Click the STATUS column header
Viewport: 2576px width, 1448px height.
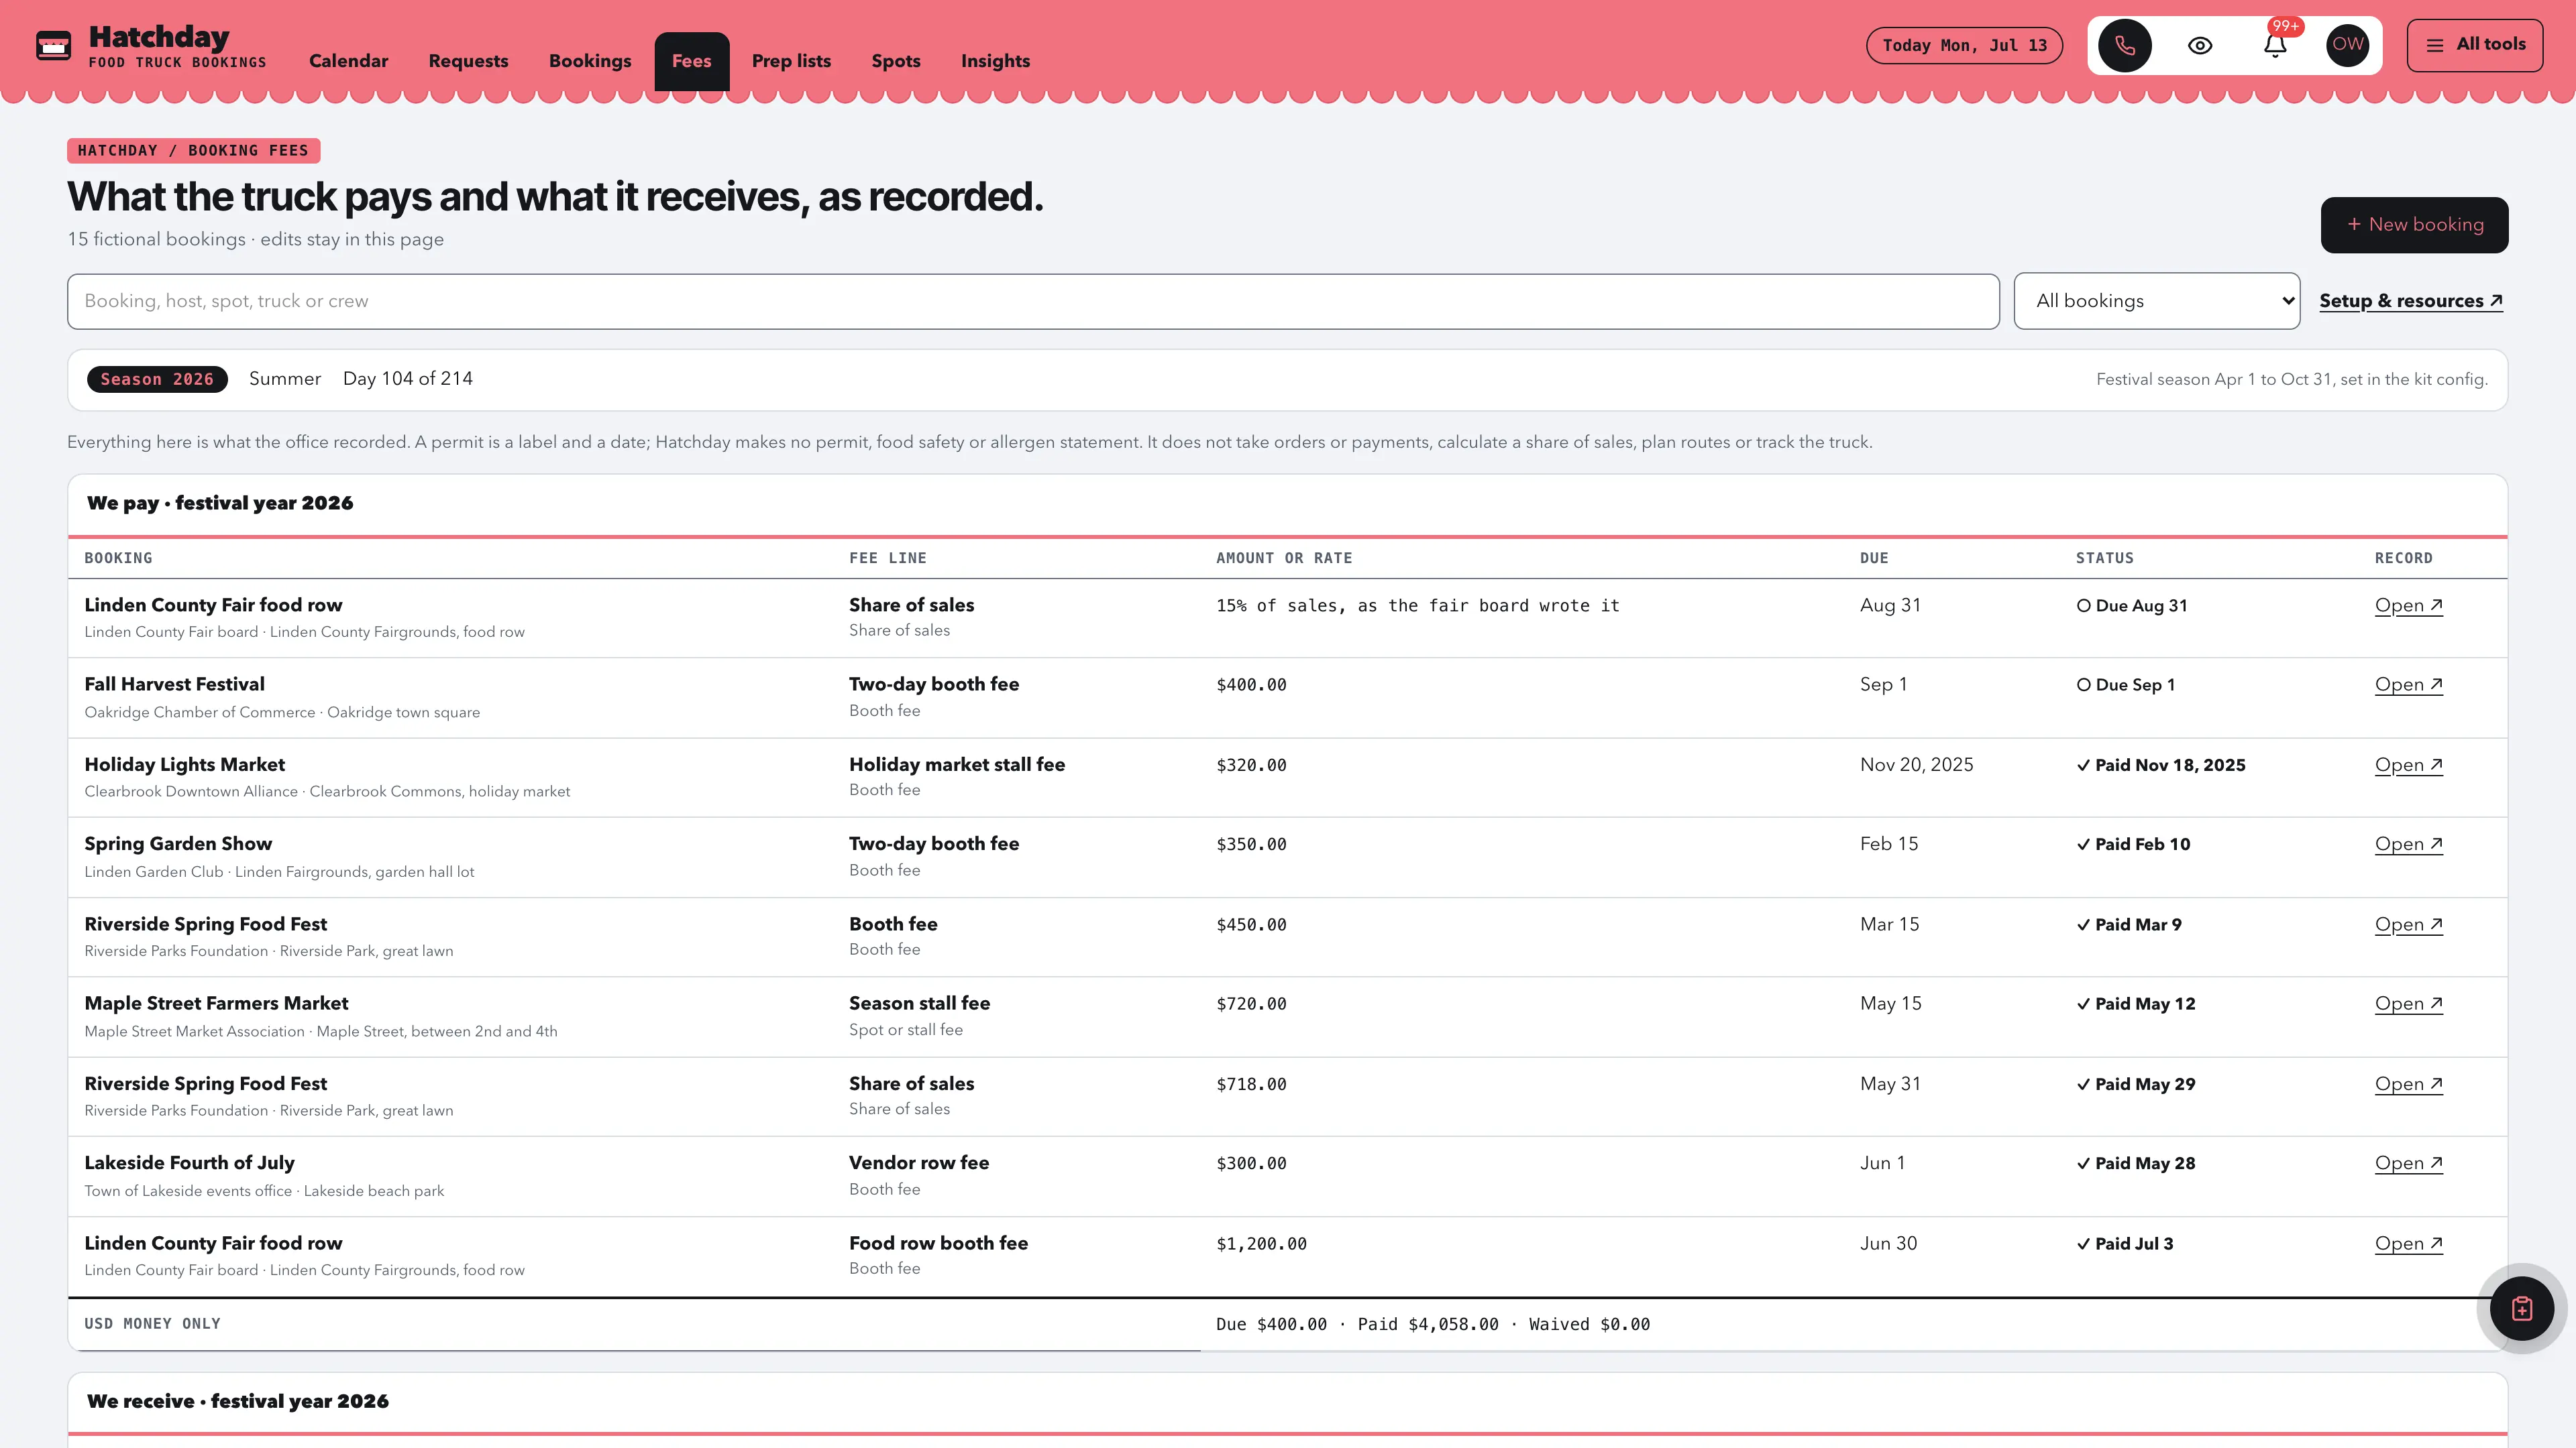point(2104,558)
